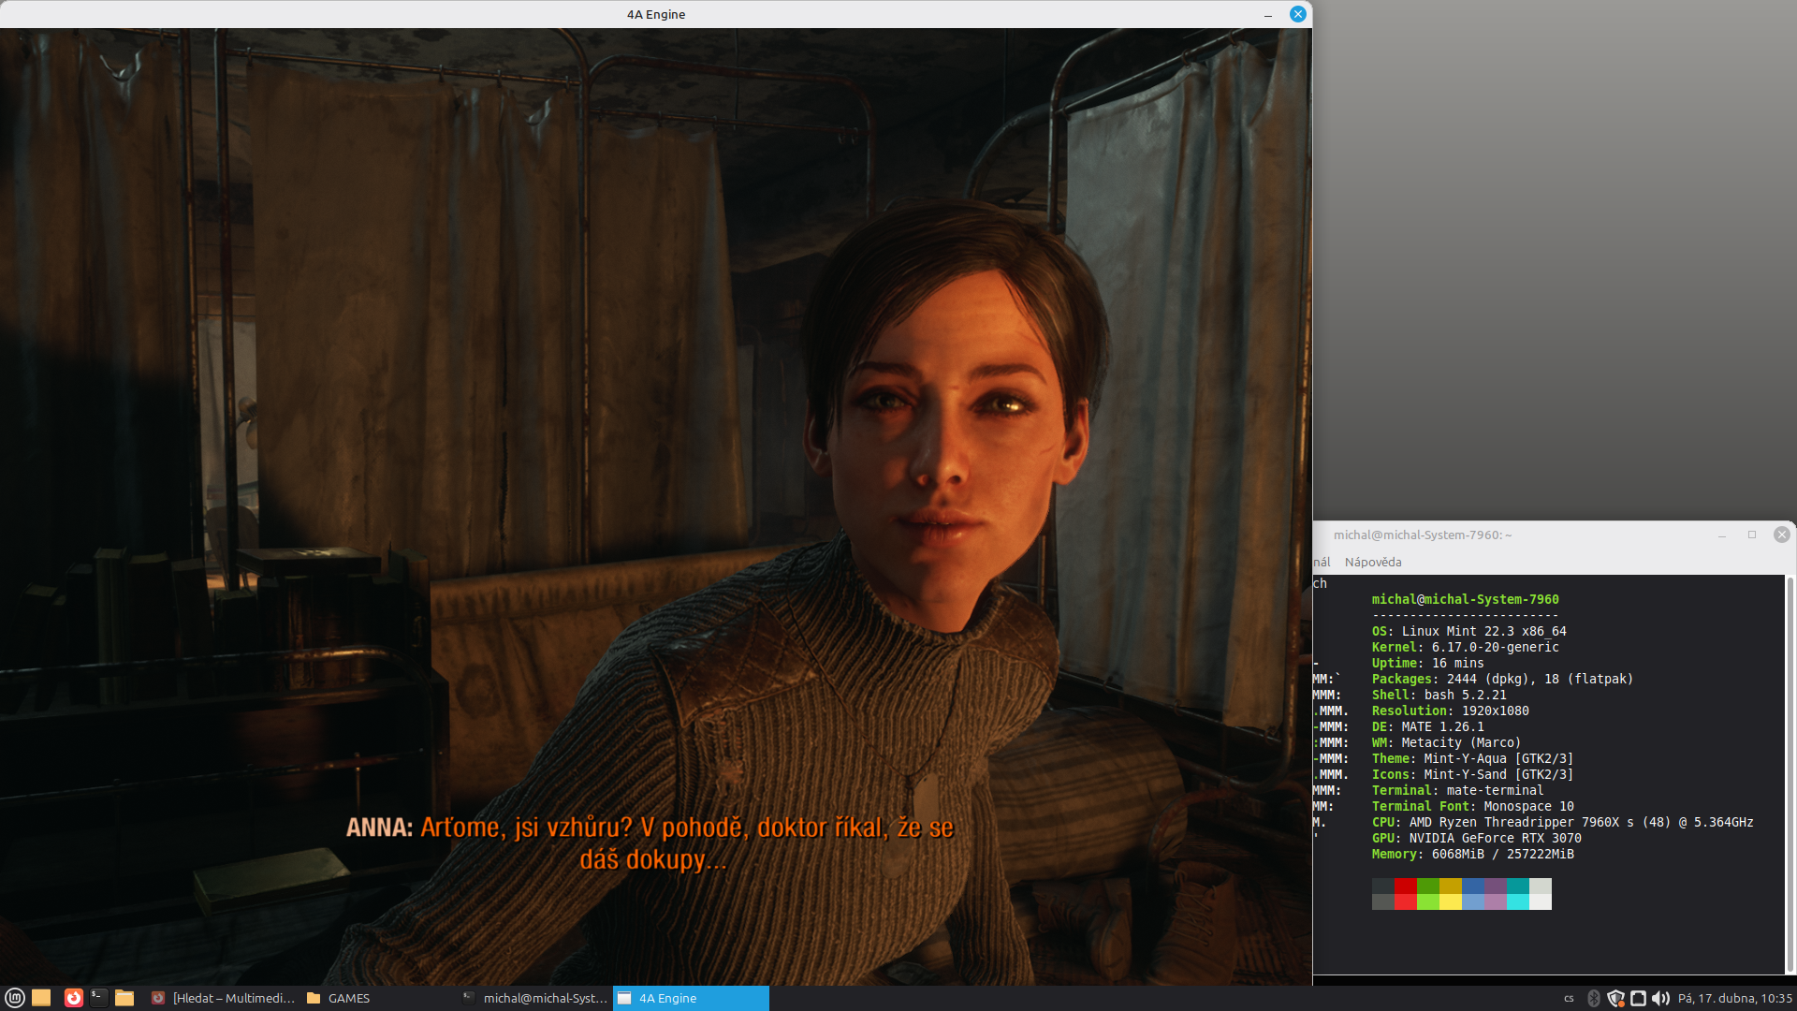Switch to michal@michal-System terminal taskbar entry

pyautogui.click(x=535, y=998)
